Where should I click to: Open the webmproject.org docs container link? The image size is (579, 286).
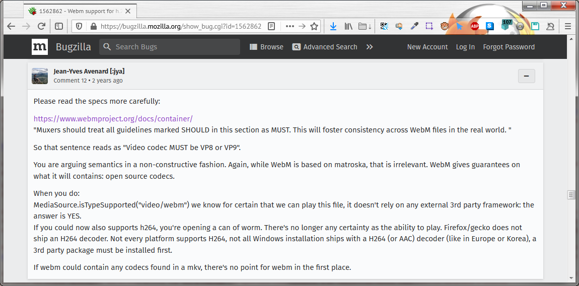click(113, 119)
